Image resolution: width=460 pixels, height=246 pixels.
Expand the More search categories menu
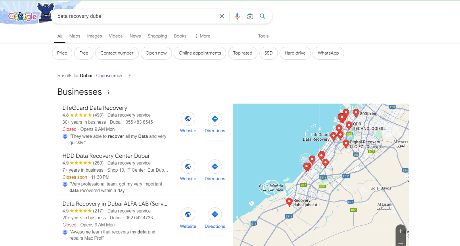click(203, 36)
